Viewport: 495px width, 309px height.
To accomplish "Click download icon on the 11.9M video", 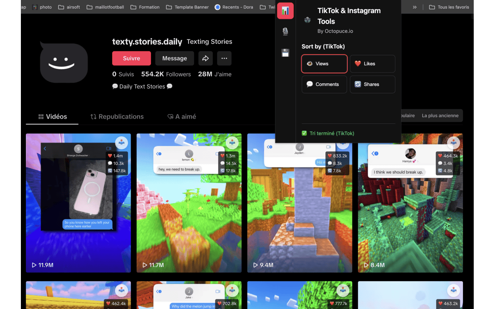I will [122, 143].
